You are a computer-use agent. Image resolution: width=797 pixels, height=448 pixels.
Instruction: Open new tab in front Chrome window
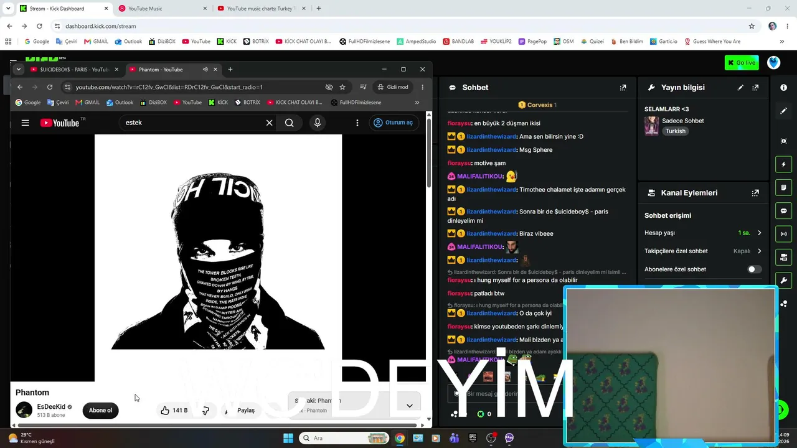(x=230, y=69)
